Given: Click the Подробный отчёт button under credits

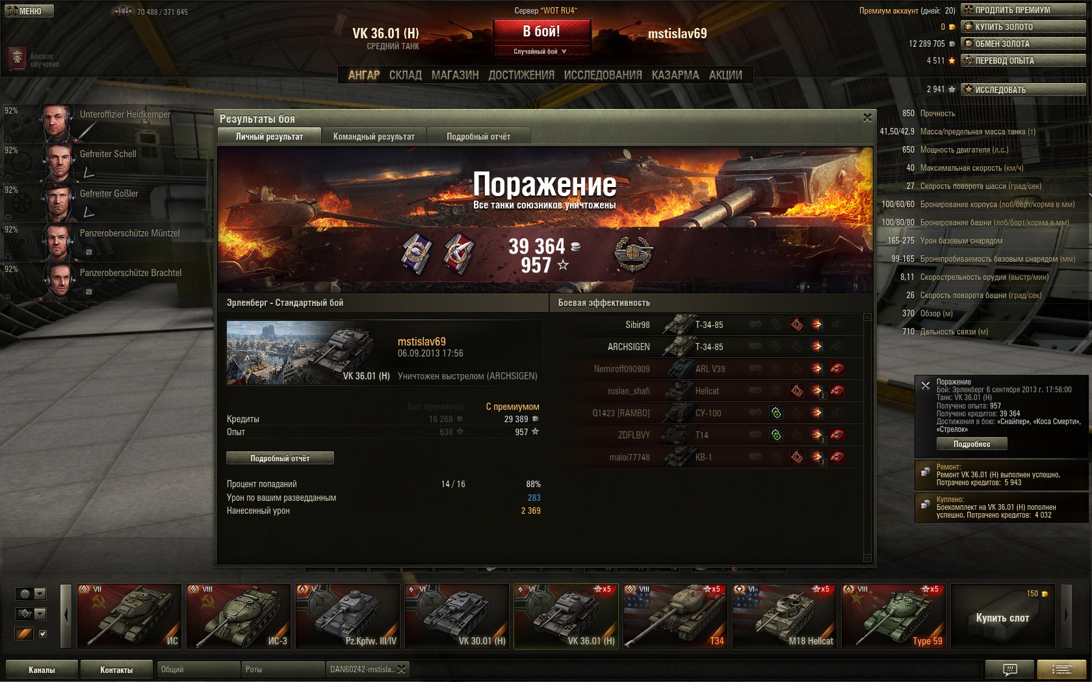Looking at the screenshot, I should click(280, 458).
